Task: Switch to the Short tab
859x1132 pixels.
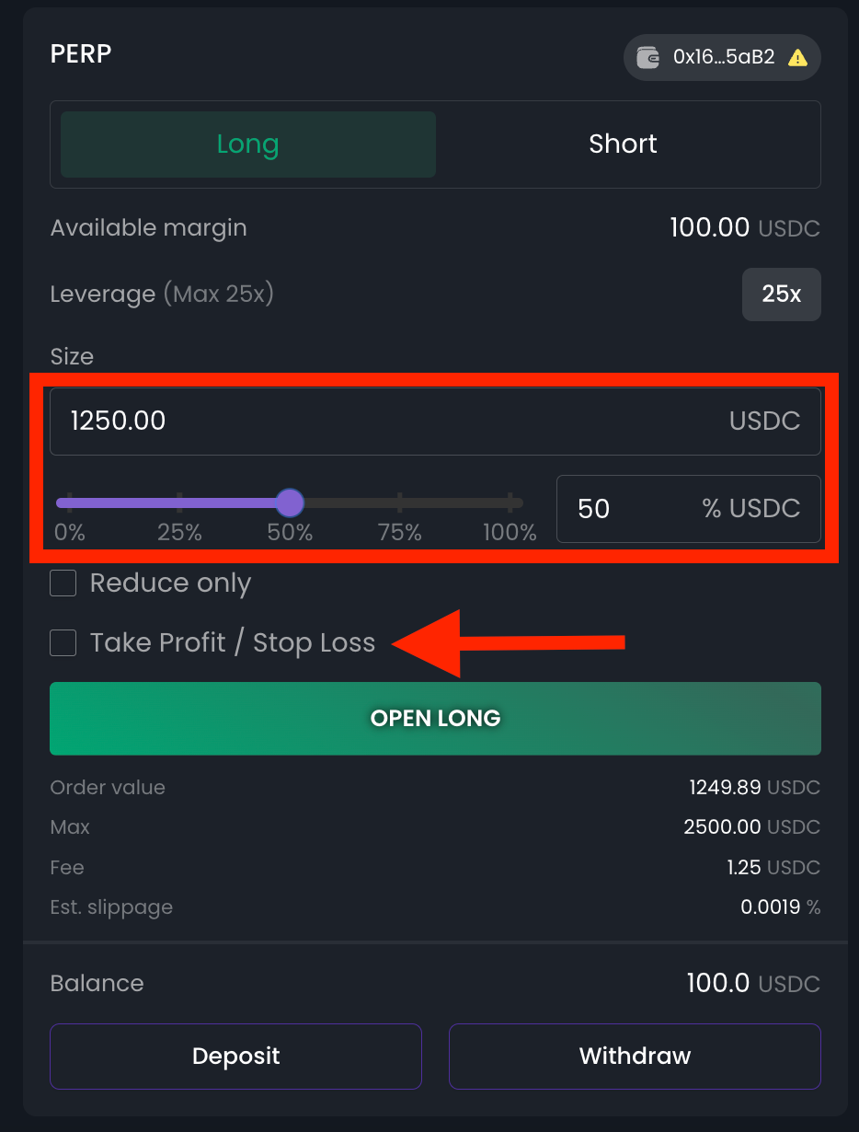Action: (623, 144)
